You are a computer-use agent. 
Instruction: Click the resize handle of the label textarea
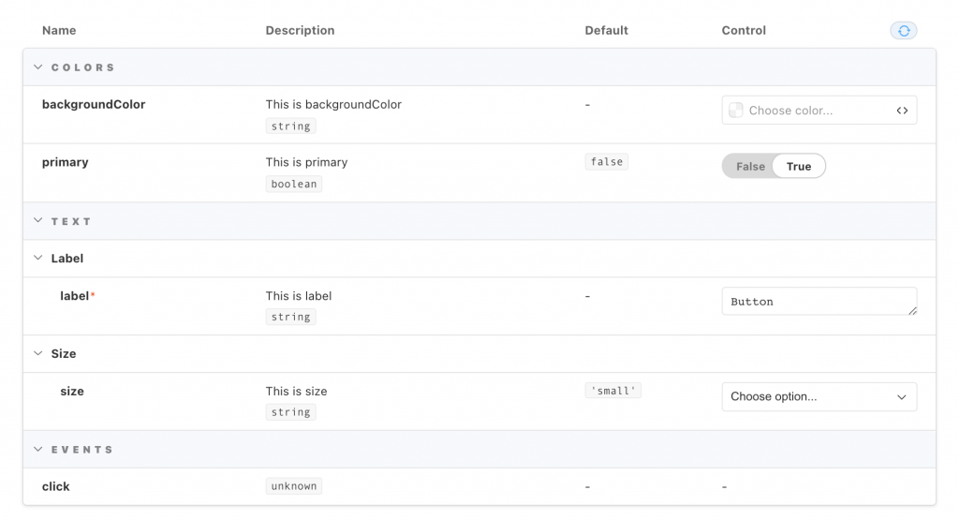point(911,310)
